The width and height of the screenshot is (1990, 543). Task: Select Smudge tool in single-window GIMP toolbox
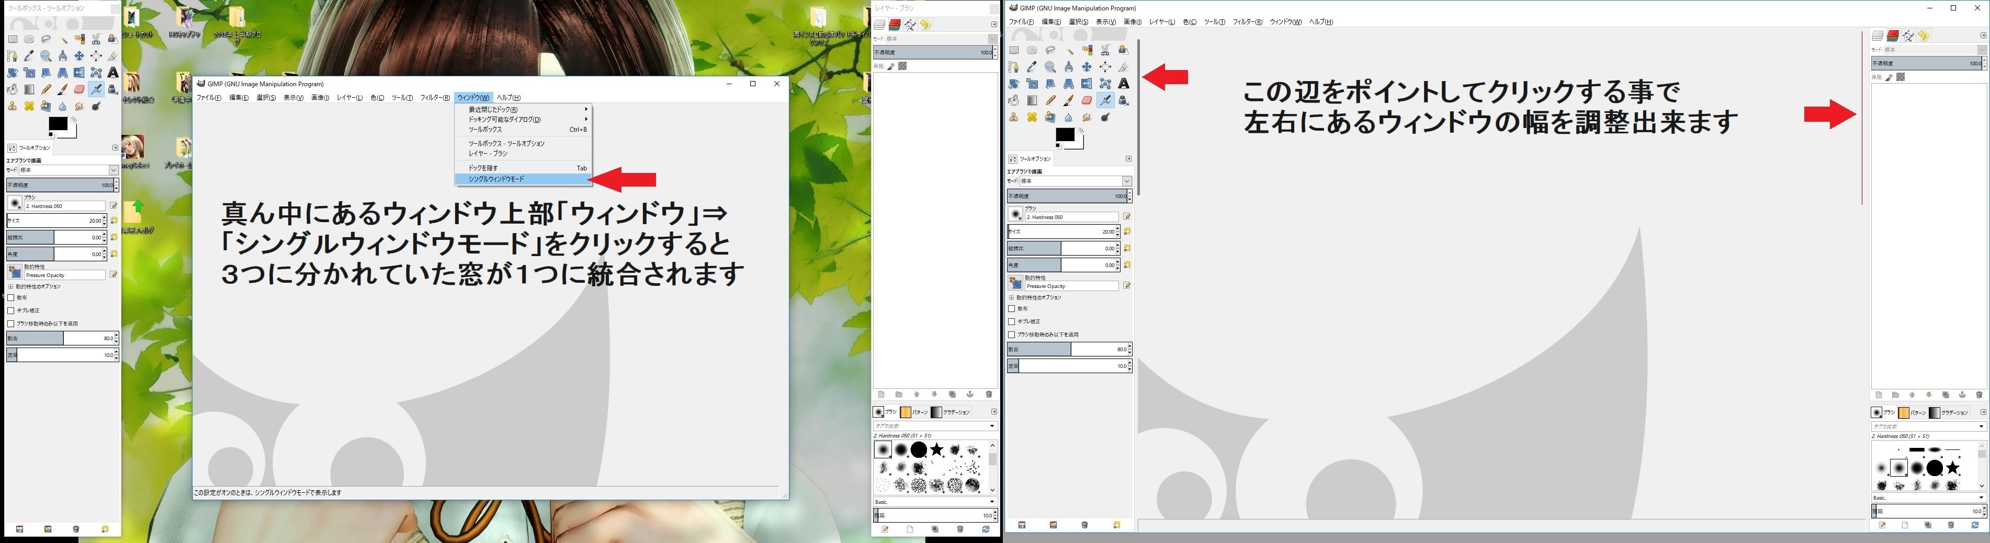click(1087, 117)
